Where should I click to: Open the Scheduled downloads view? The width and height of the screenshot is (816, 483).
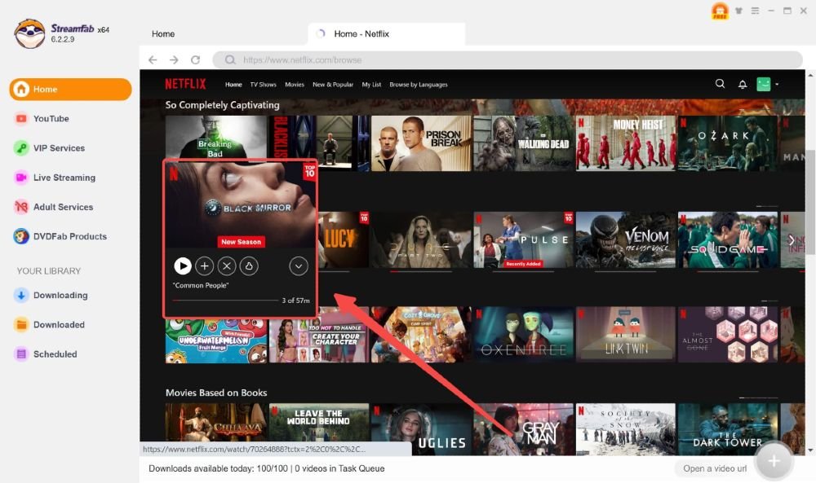pos(55,353)
